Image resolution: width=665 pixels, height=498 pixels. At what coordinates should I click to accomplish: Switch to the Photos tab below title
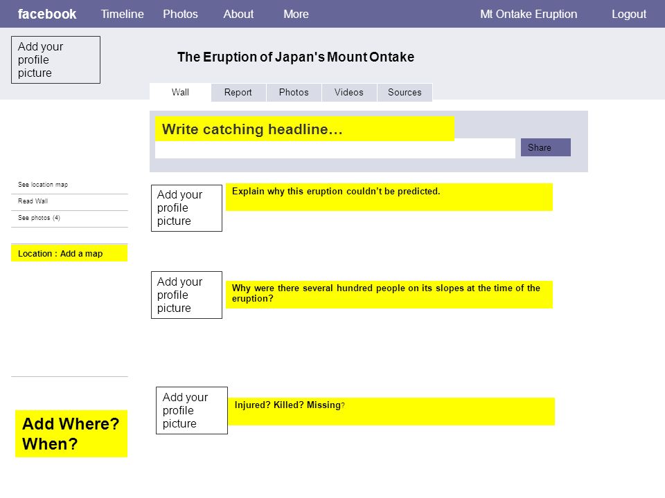tap(294, 92)
